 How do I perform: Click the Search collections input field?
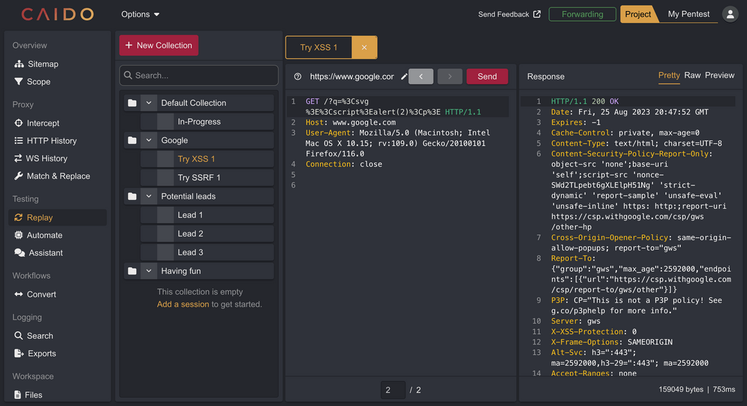[199, 74]
